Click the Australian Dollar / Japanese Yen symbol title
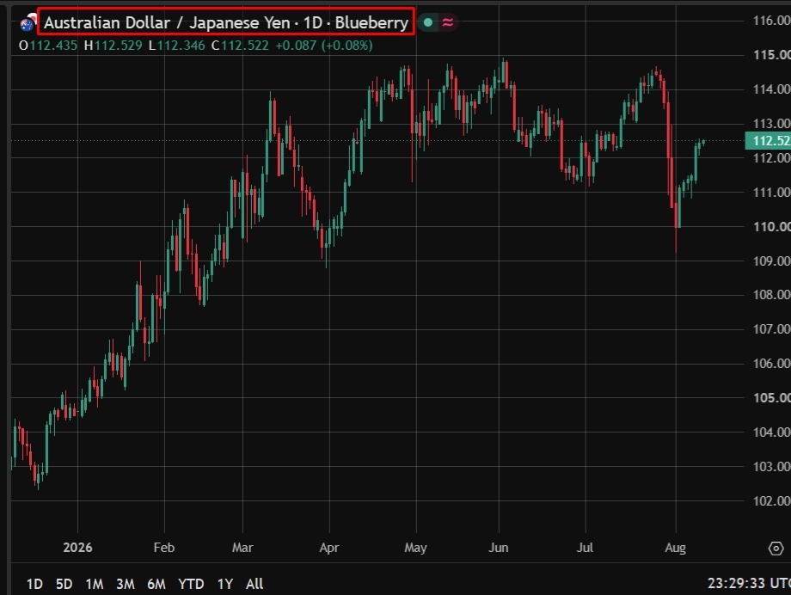 pos(226,22)
